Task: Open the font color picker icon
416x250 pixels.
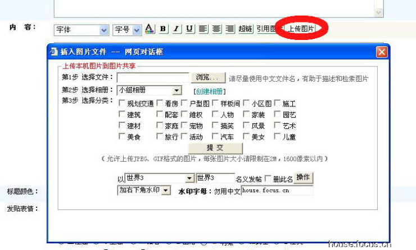Action: pyautogui.click(x=150, y=29)
